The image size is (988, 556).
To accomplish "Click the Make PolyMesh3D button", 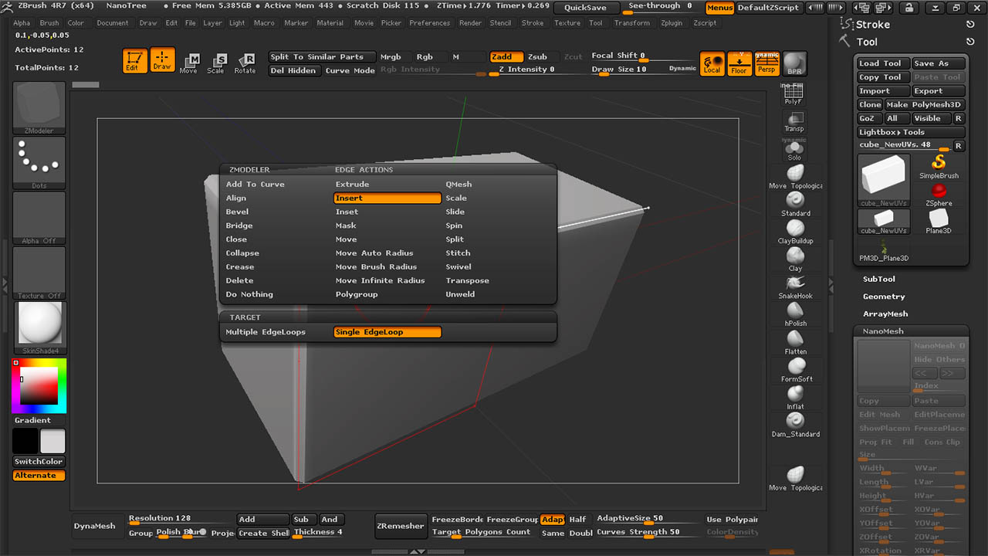I will tap(925, 105).
